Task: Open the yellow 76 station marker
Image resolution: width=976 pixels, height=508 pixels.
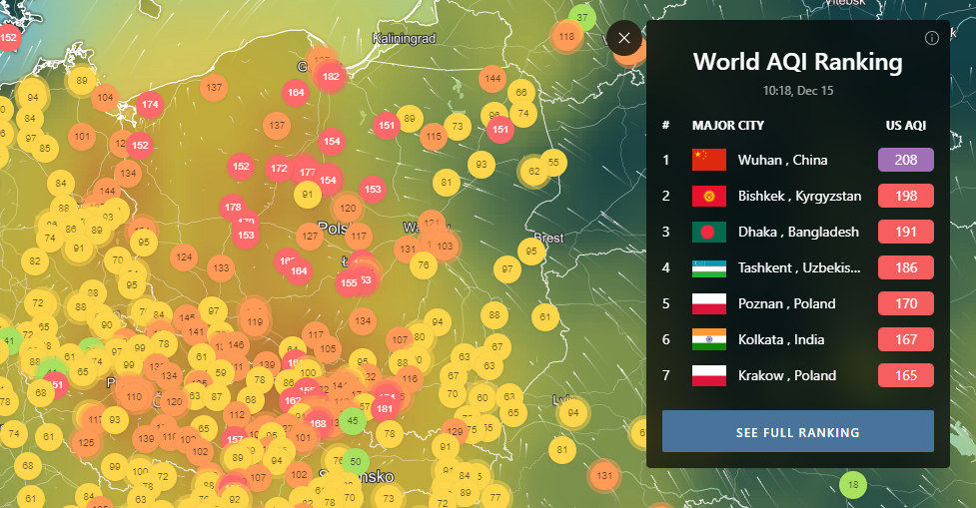Action: (424, 264)
